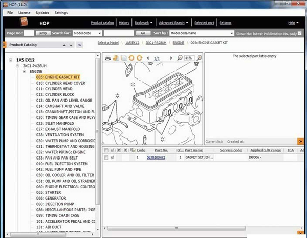Tick checkbox for part 5878109472 row
307x238 pixels.
coord(106,158)
